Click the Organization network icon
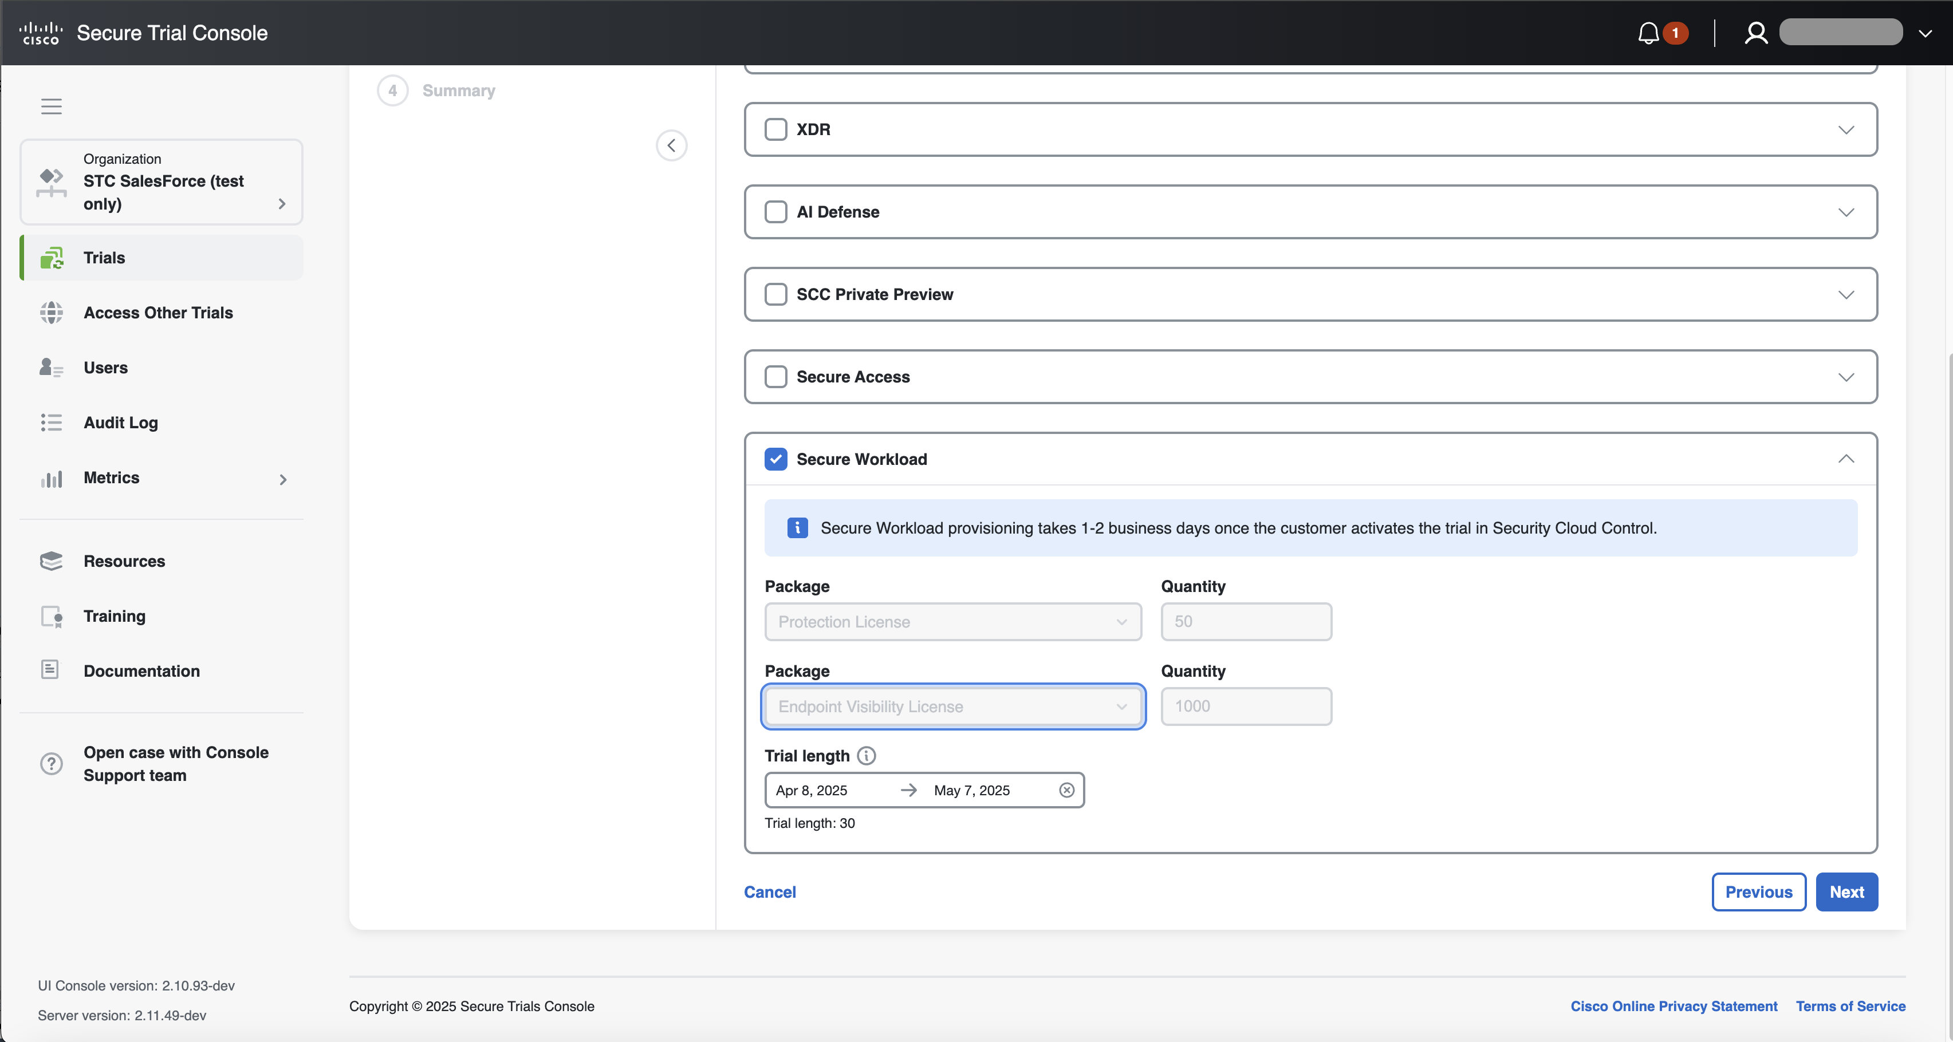Screen dimensions: 1953x1042 [x=52, y=182]
